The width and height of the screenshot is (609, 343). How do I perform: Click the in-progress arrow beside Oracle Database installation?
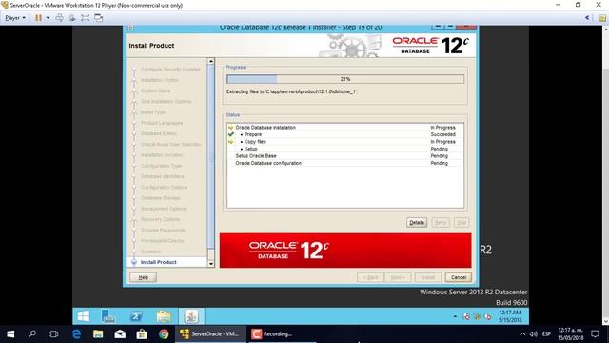tap(231, 127)
